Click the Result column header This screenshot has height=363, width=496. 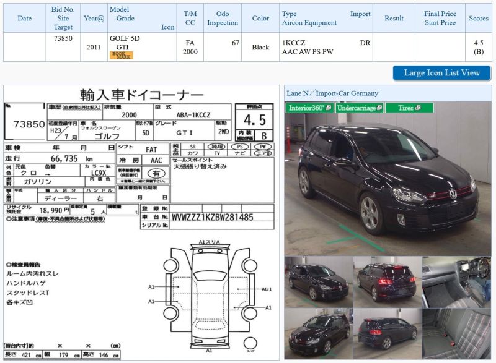click(394, 19)
